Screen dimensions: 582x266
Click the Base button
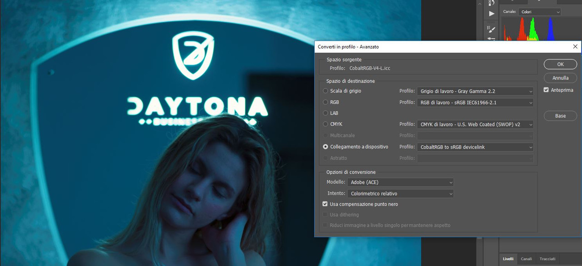click(560, 116)
